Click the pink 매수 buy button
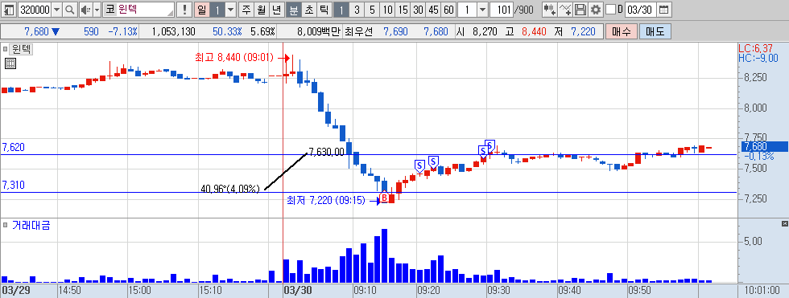 pyautogui.click(x=622, y=32)
